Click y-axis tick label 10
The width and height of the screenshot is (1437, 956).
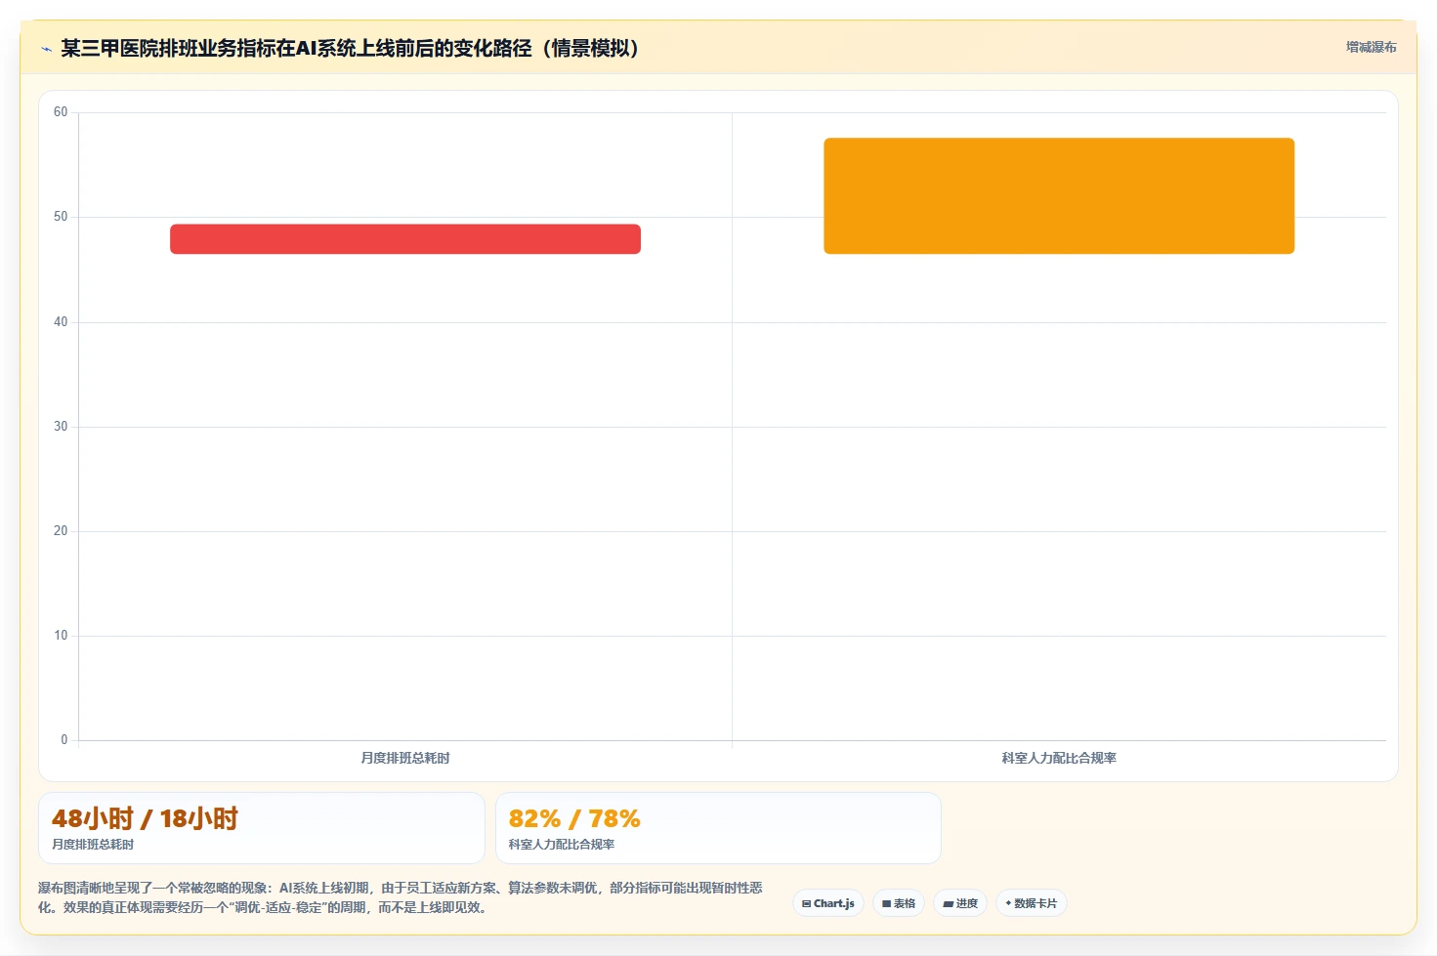tap(61, 636)
